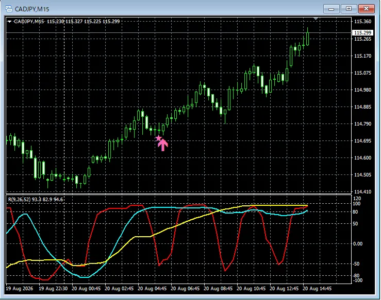This screenshot has height=300, width=381.
Task: Click price scale value 115.265
Action: click(x=363, y=39)
